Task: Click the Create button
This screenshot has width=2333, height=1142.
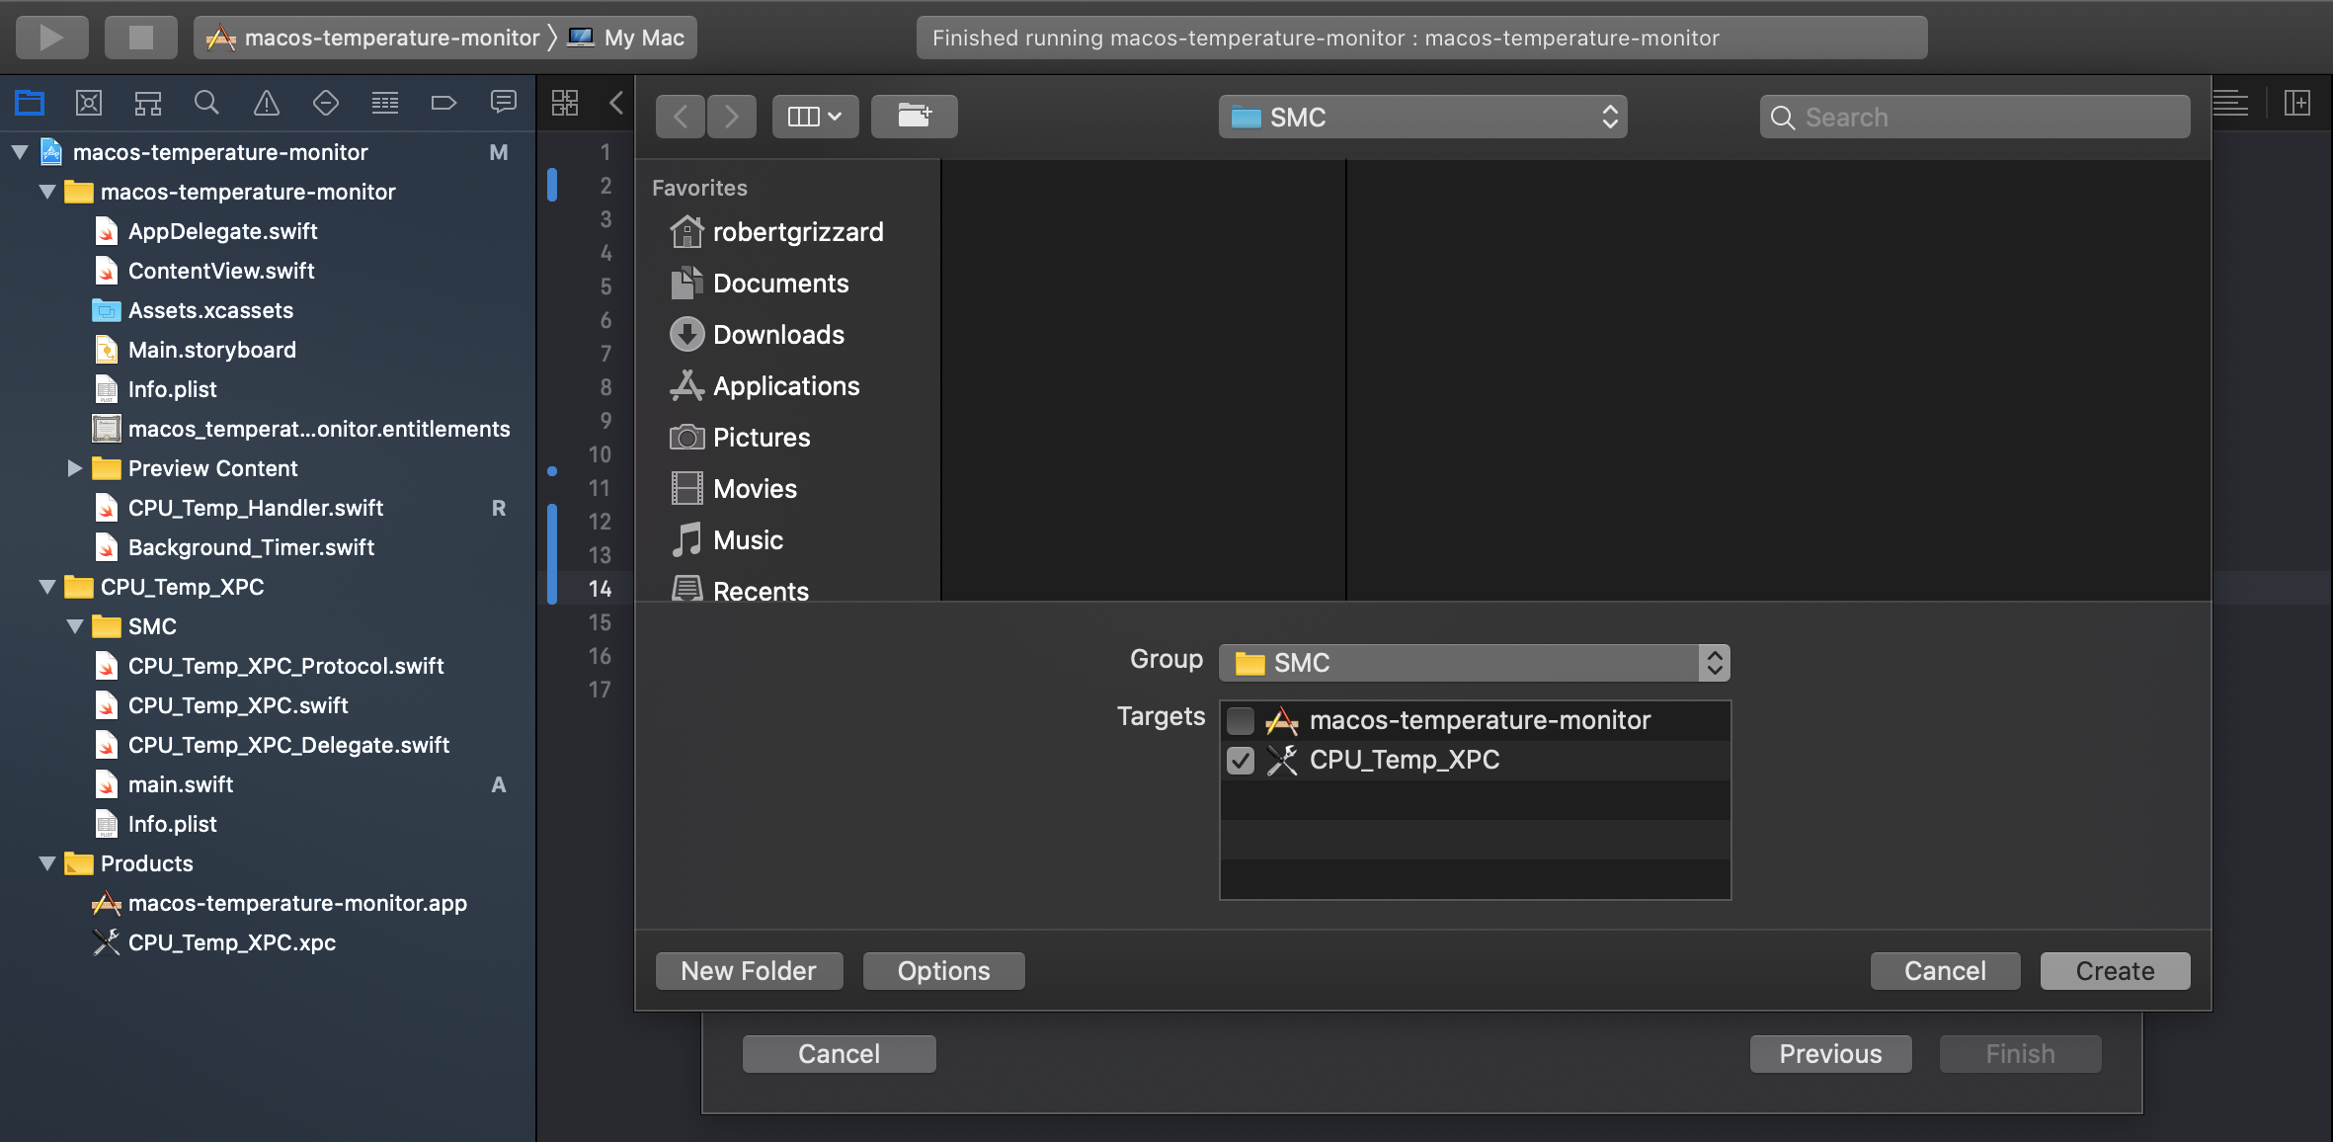Action: (2115, 971)
